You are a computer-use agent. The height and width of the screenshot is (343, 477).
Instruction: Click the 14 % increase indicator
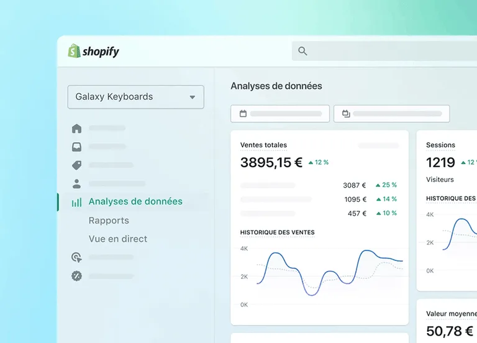387,199
